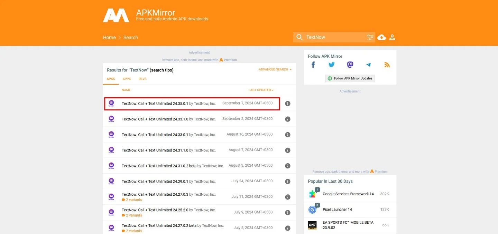Open EA SPORTS FC MOBILE BETA 23.9.02
Image resolution: width=498 pixels, height=234 pixels.
coord(348,225)
